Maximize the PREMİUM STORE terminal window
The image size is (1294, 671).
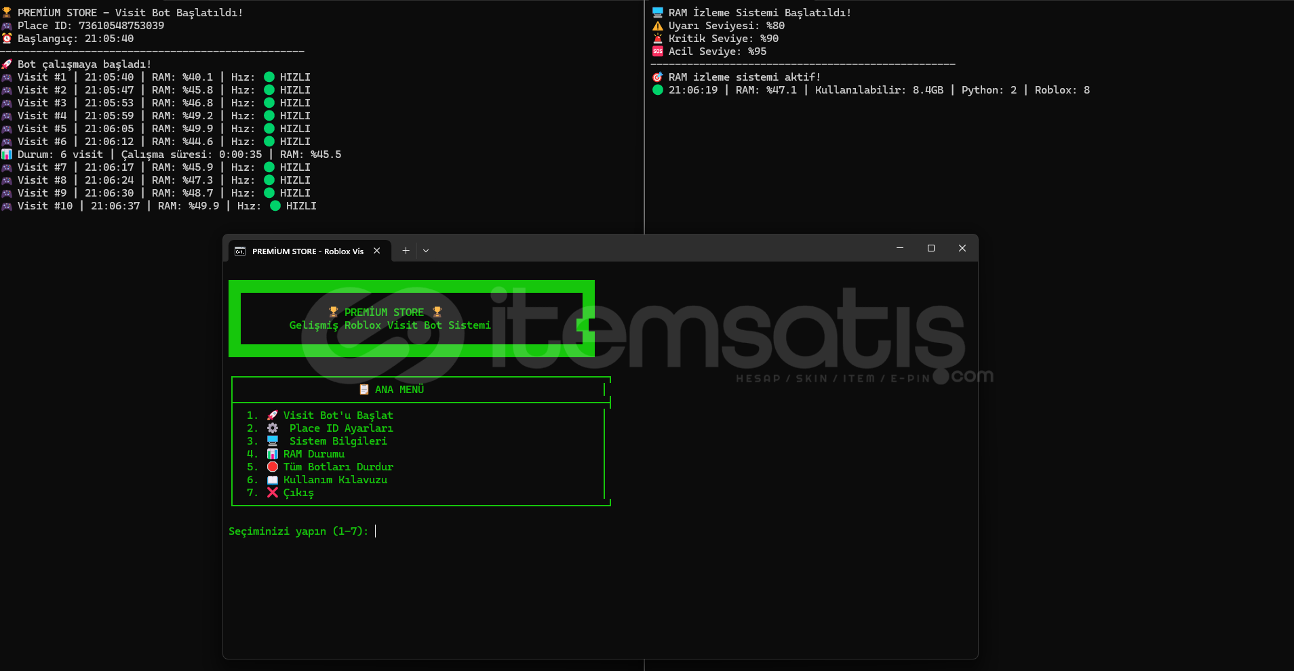931,248
